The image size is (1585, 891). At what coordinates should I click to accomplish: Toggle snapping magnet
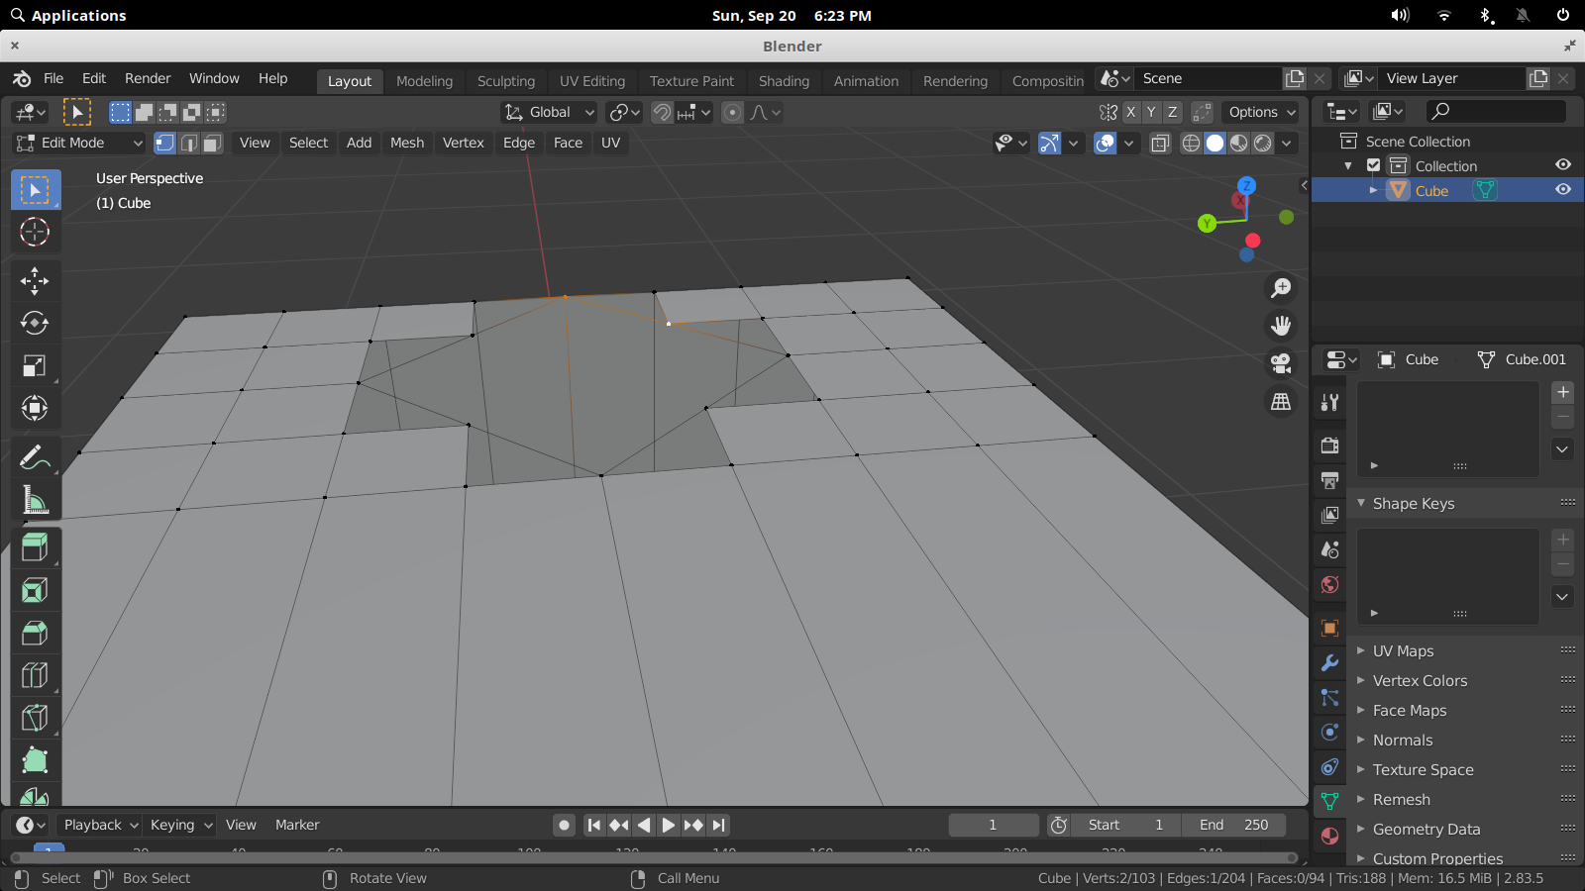[x=662, y=112]
